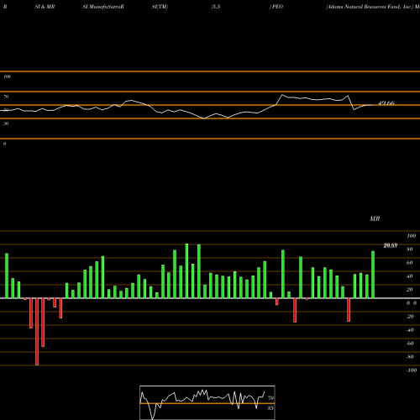
Task: Click the -80 axis label in MR panel
Action: pyautogui.click(x=410, y=357)
